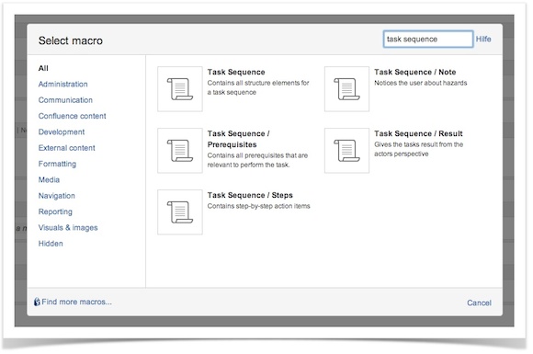Choose the Task Sequence / Steps title
Viewport: 533px width, 354px height.
250,195
